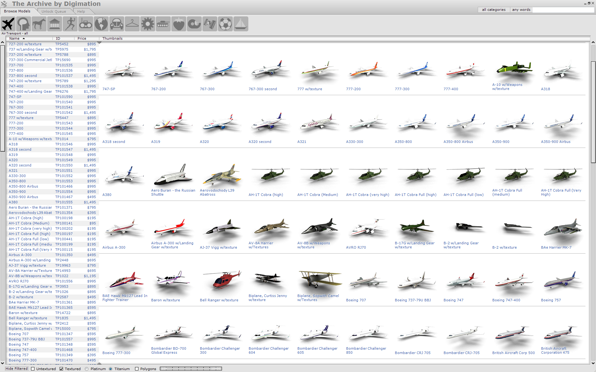The image size is (596, 372).
Task: Open the car ground transport category icon
Action: [116, 24]
